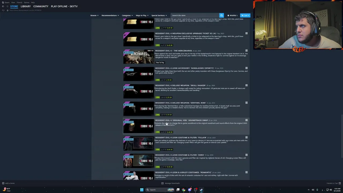Click in the Search the store field
Screen dimensions: 343x193
point(195,15)
